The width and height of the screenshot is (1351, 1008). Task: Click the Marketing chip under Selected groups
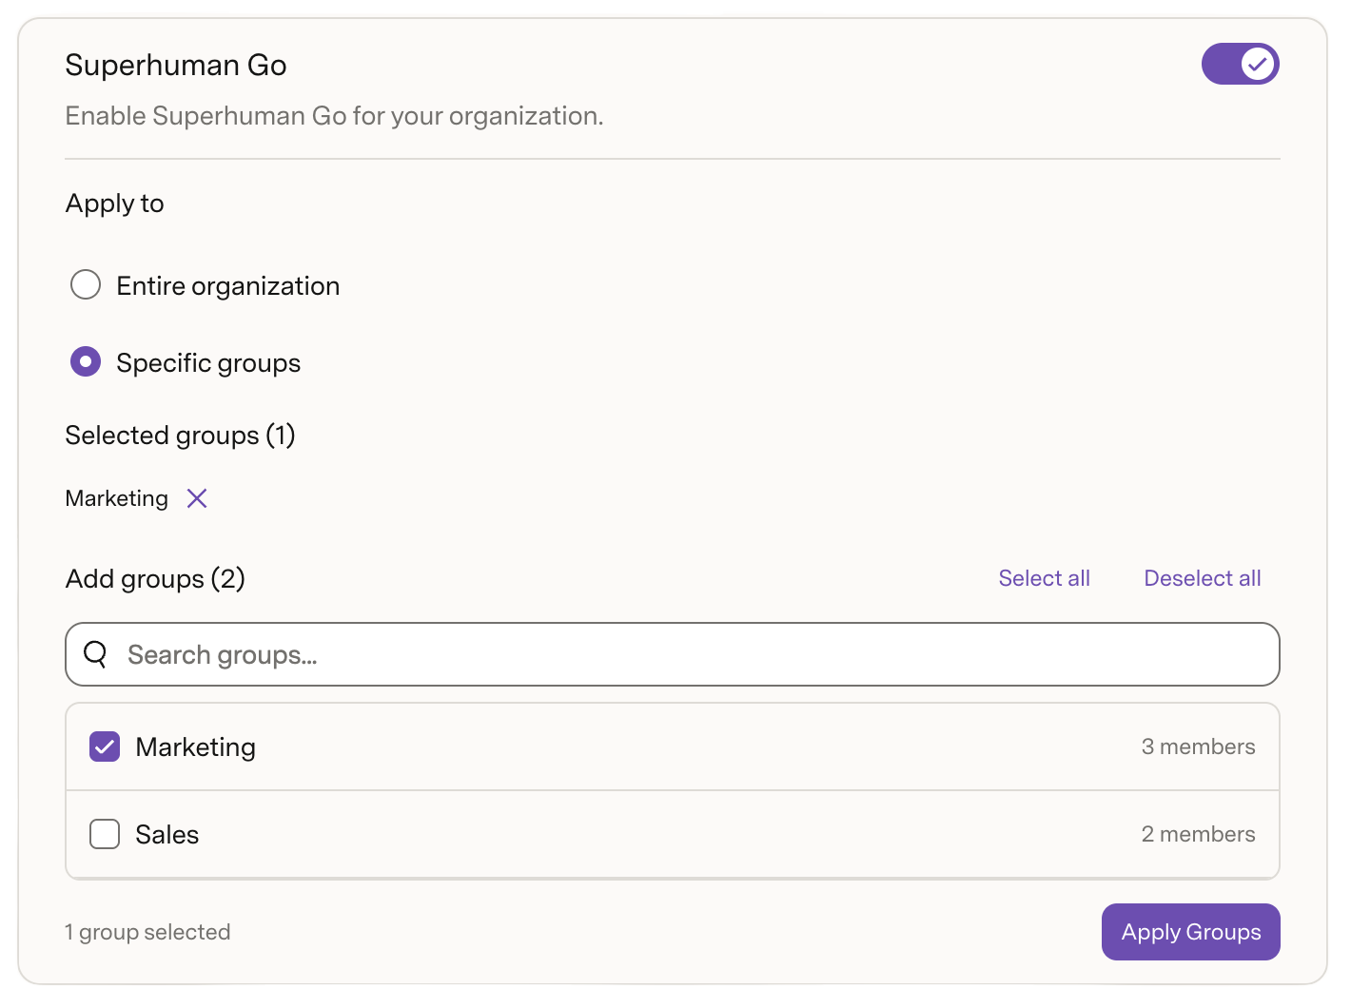116,498
